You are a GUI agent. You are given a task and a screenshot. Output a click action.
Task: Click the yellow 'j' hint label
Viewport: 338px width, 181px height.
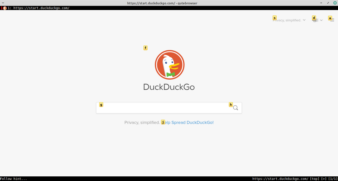(x=163, y=122)
